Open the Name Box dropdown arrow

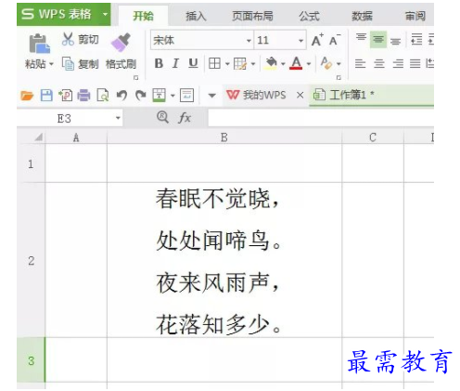point(118,118)
